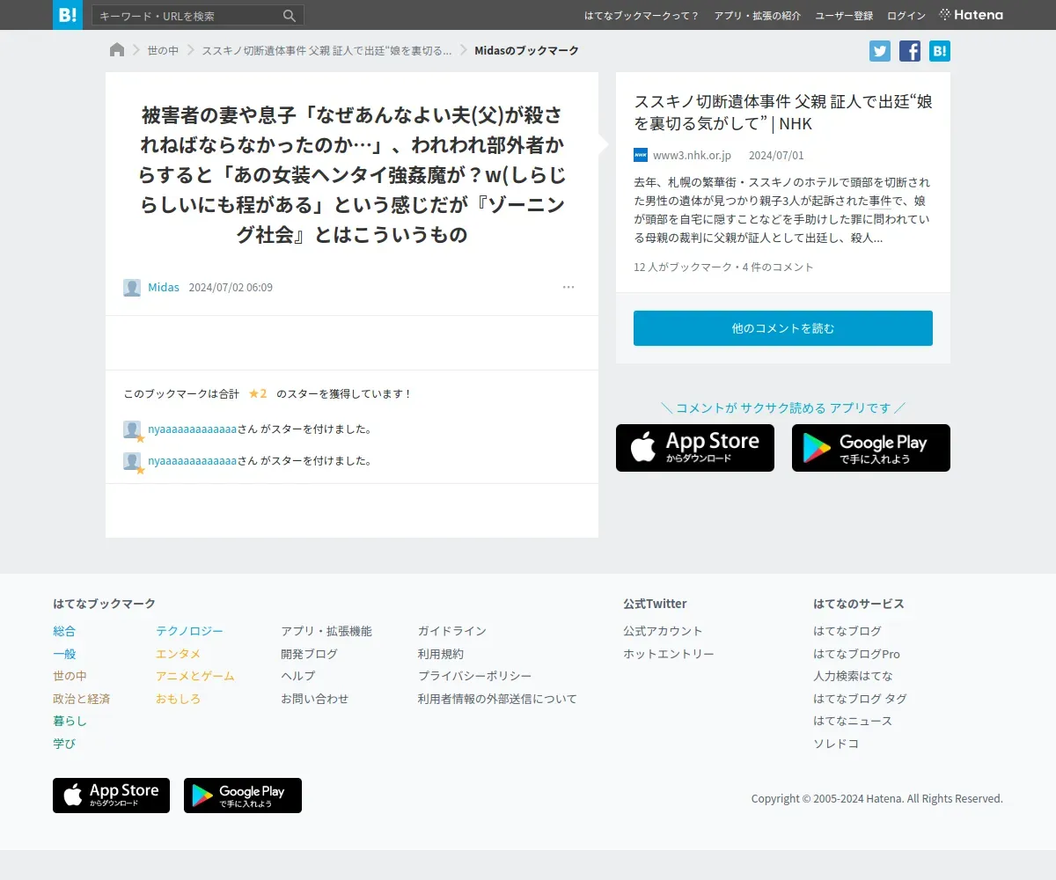Click お問い合わせ footer link

314,699
